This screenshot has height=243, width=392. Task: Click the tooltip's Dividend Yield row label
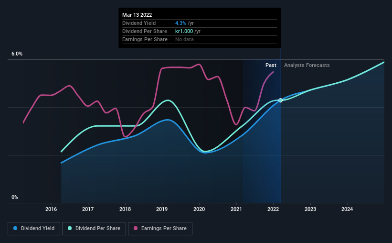[x=139, y=23]
